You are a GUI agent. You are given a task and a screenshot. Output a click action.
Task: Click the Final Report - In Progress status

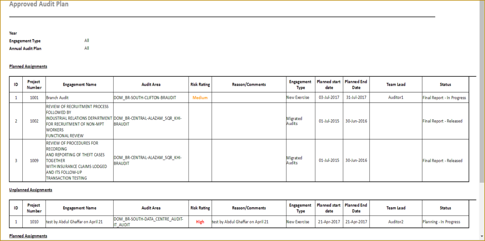[444, 98]
